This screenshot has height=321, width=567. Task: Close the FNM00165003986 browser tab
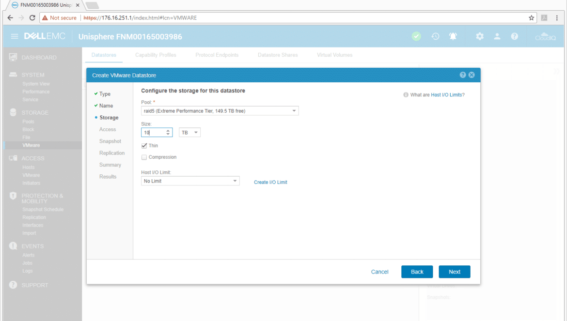coord(78,5)
